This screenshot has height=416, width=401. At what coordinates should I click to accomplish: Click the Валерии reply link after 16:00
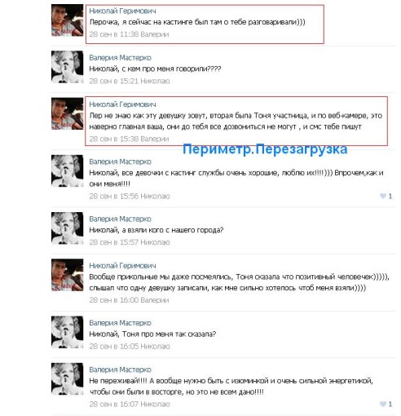pos(155,300)
